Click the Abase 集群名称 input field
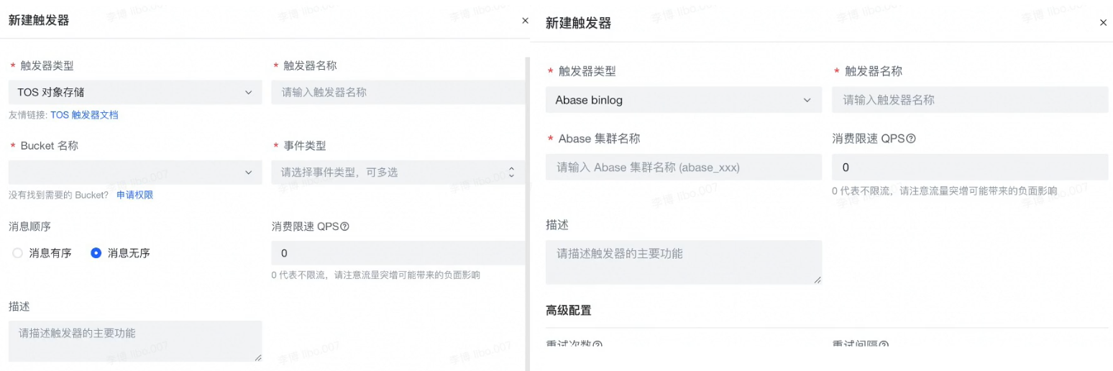 (684, 167)
